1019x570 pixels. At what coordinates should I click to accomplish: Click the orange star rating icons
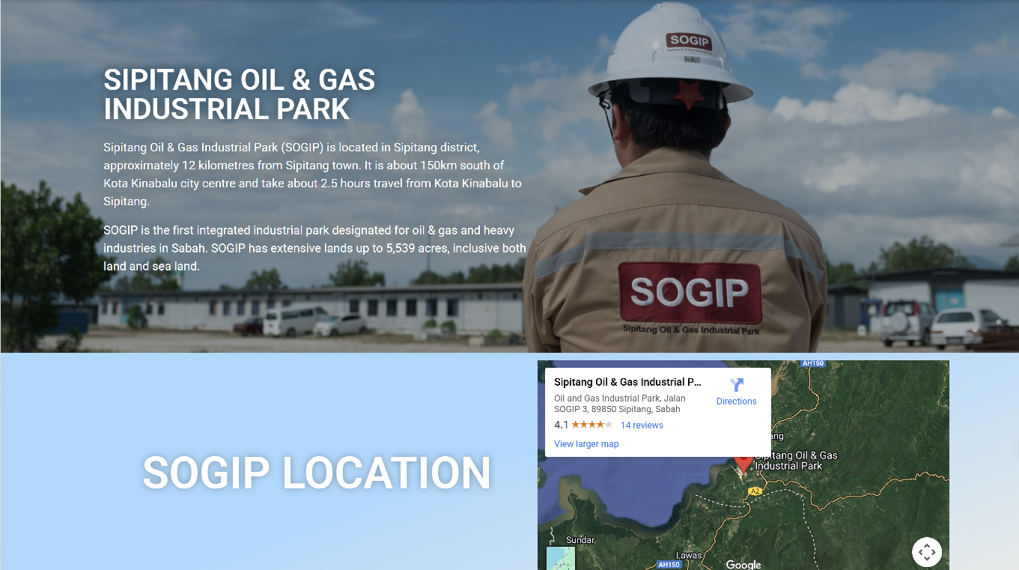click(x=591, y=425)
